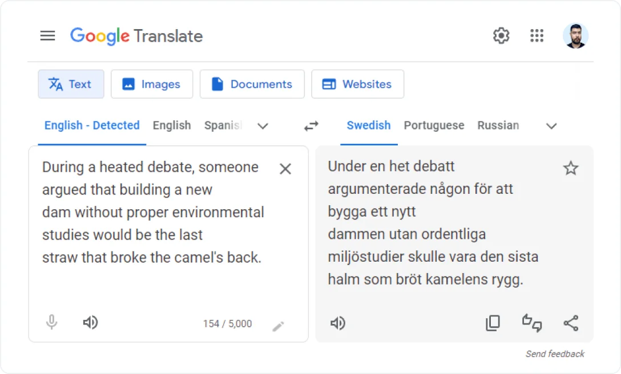
Task: Start voice input with the microphone icon
Action: (51, 323)
